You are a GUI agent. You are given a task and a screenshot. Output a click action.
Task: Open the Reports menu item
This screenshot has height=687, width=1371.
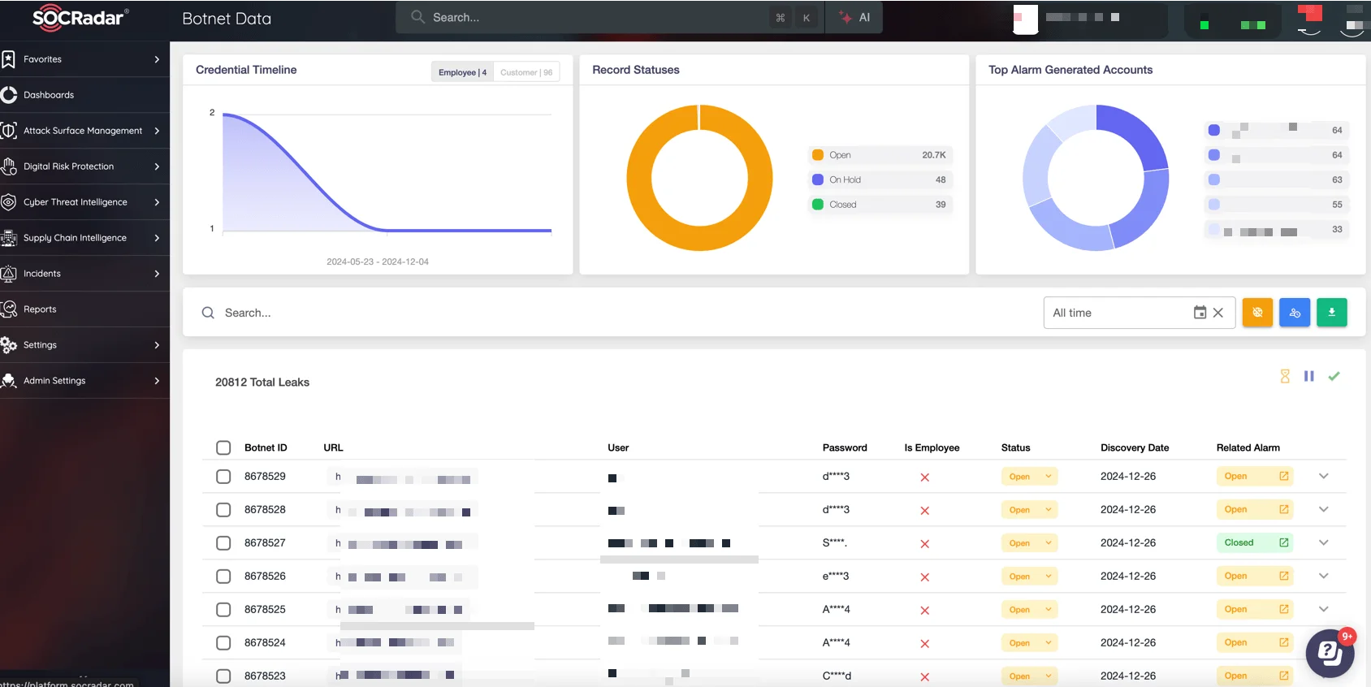(x=84, y=309)
